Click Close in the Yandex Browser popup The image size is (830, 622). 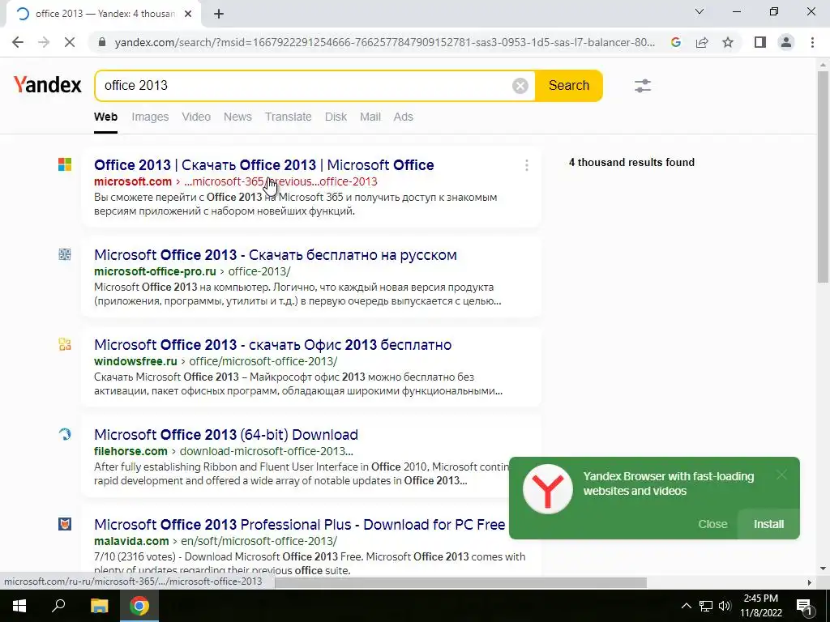(712, 524)
